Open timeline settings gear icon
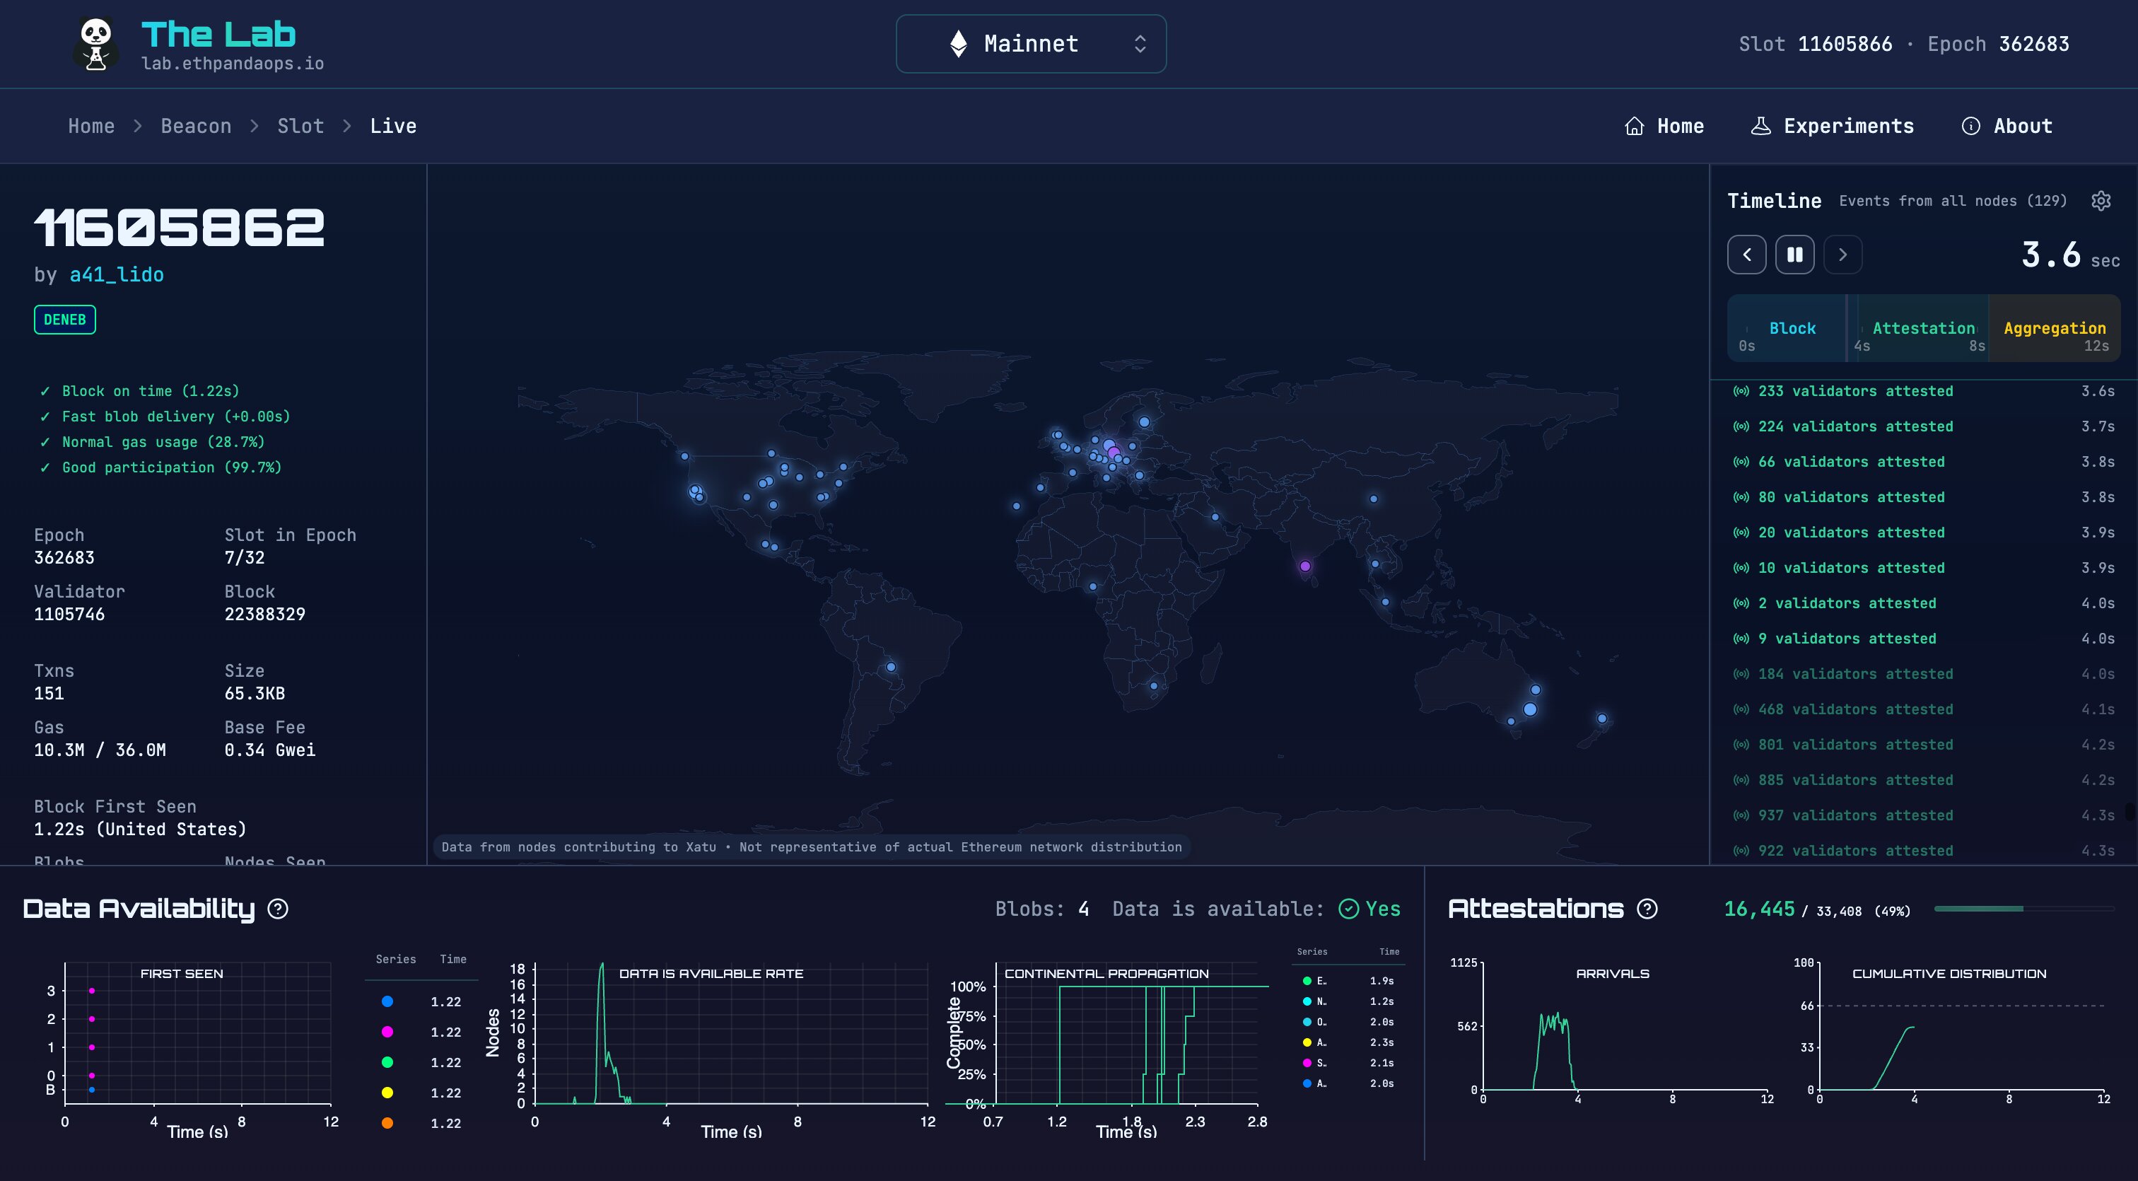Image resolution: width=2138 pixels, height=1181 pixels. pos(2101,201)
